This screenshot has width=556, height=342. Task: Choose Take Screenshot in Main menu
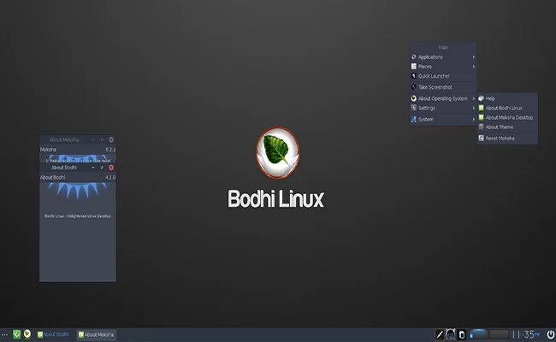[443, 87]
